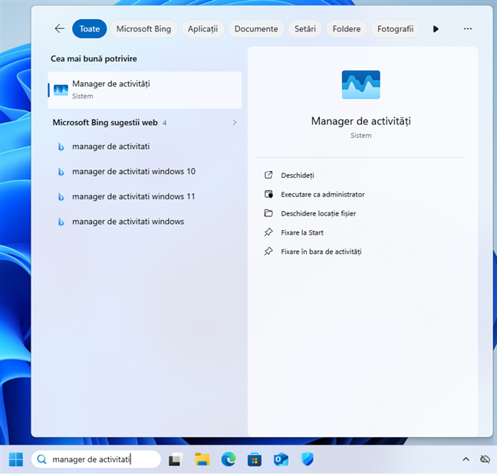The width and height of the screenshot is (497, 474).
Task: Go back with the left arrow icon
Action: coord(60,29)
